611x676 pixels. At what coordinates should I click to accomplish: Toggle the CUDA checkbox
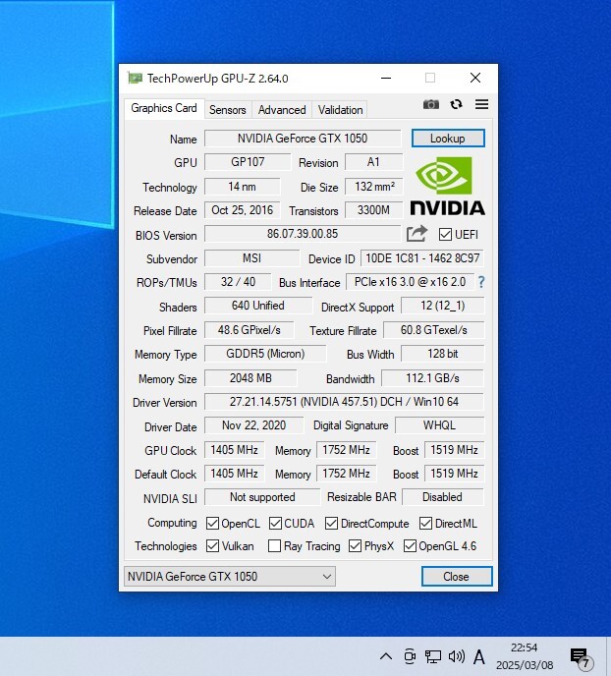tap(277, 524)
